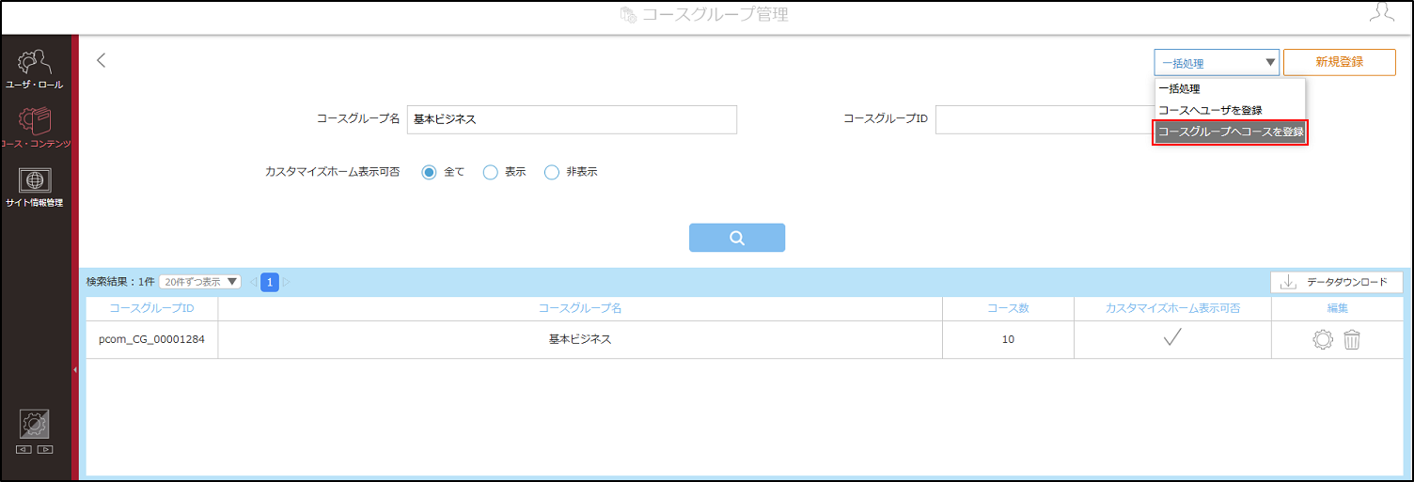The width and height of the screenshot is (1414, 482).
Task: Open the User & Role sidebar section
Action: [x=35, y=70]
